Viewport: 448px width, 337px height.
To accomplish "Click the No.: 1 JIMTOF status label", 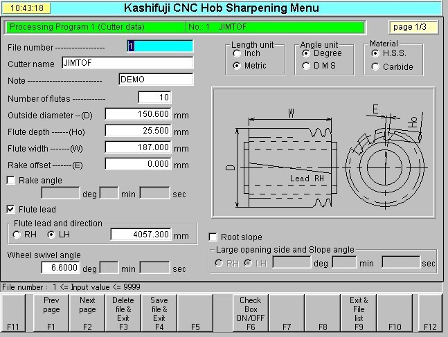I will click(x=275, y=27).
